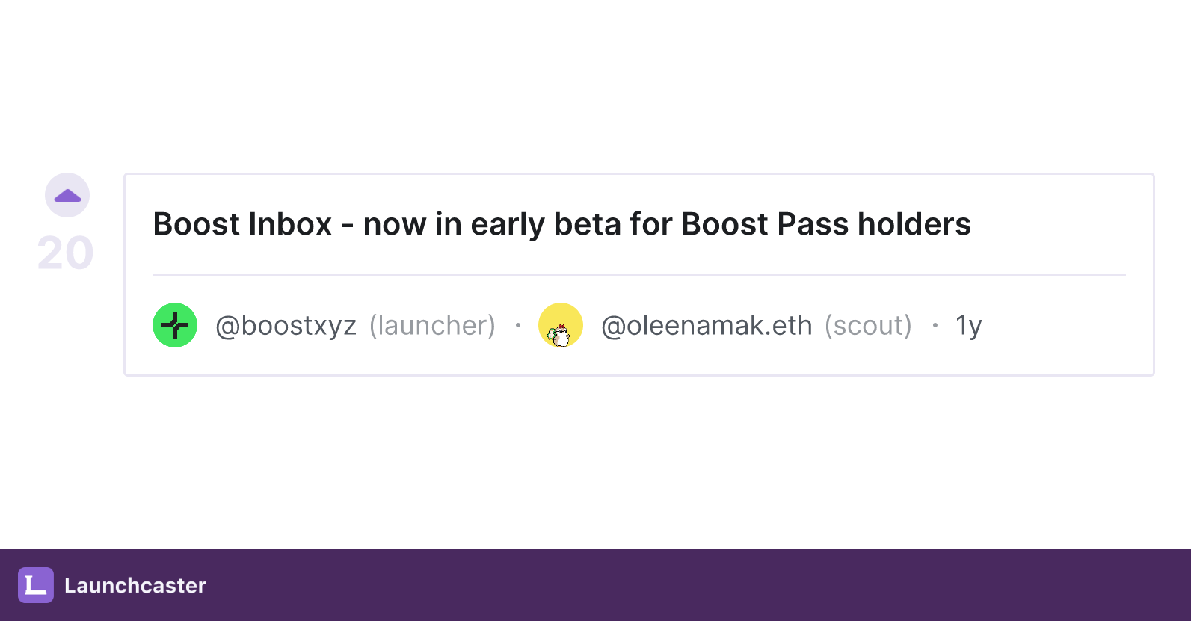Click the upward chevron inside the vote circle
The image size is (1191, 621).
[67, 194]
